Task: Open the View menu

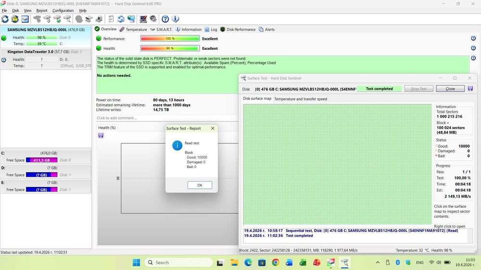Action: pos(27,11)
